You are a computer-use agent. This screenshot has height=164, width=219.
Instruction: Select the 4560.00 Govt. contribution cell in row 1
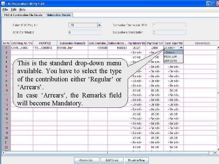pyautogui.click(x=98, y=48)
